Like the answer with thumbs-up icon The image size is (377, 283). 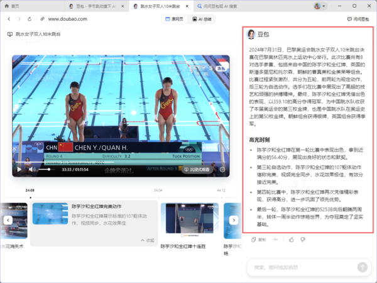[292, 240]
